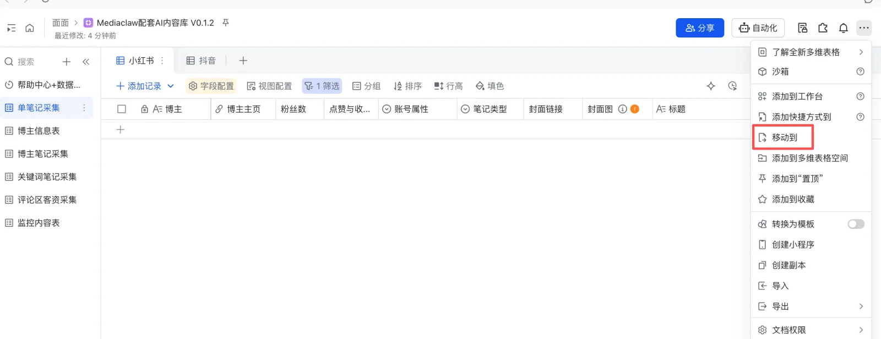Collapse the left sidebar with double chevron

[x=86, y=62]
